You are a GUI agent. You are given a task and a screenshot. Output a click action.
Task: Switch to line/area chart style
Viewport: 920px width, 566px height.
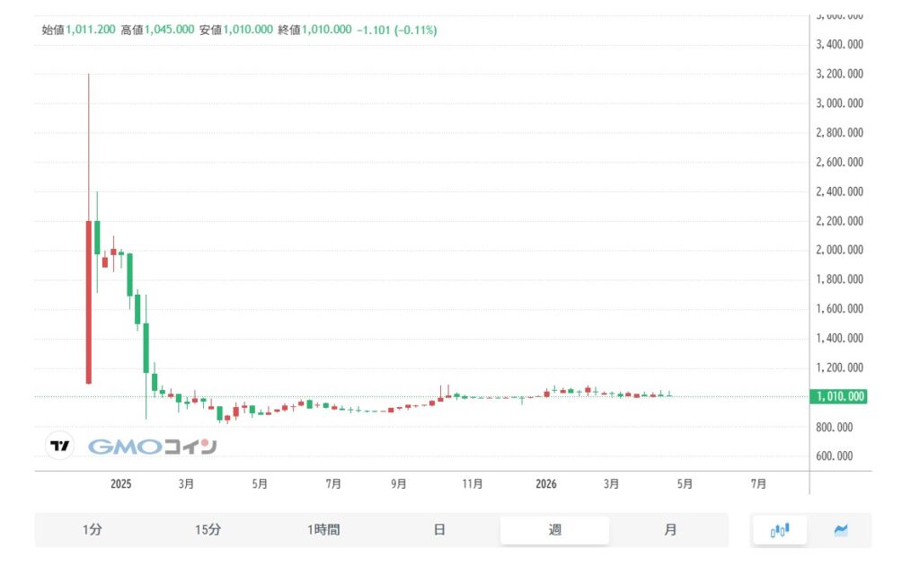[841, 529]
